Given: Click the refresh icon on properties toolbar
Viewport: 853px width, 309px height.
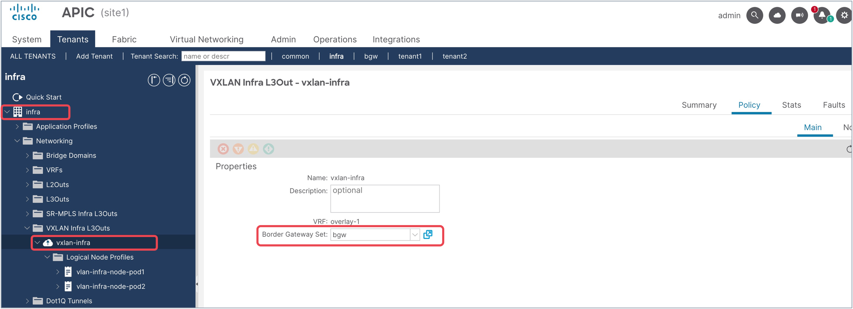Looking at the screenshot, I should pyautogui.click(x=849, y=149).
